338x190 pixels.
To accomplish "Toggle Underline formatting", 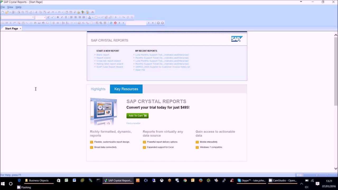I will [x=66, y=17].
